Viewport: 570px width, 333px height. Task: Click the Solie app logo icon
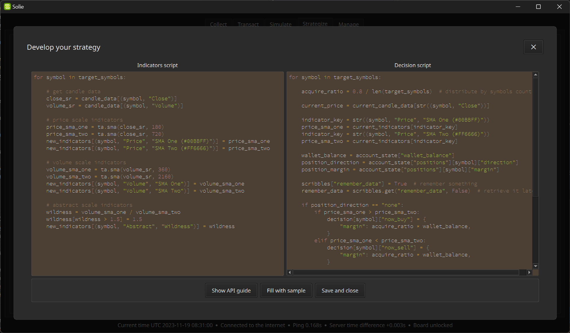(7, 7)
